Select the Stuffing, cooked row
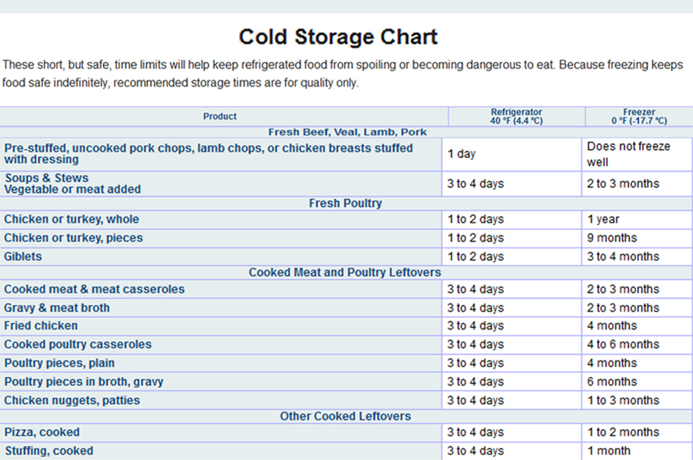Screen dimensions: 693x460 (x=346, y=451)
